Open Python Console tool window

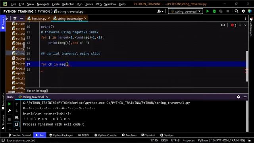(x=105, y=135)
